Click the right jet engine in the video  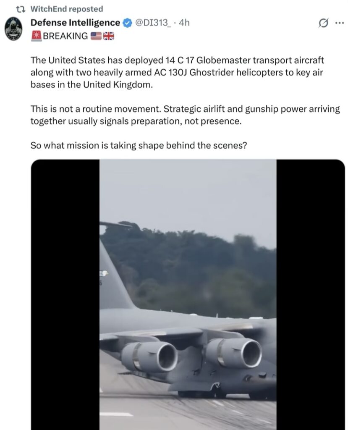click(x=234, y=353)
